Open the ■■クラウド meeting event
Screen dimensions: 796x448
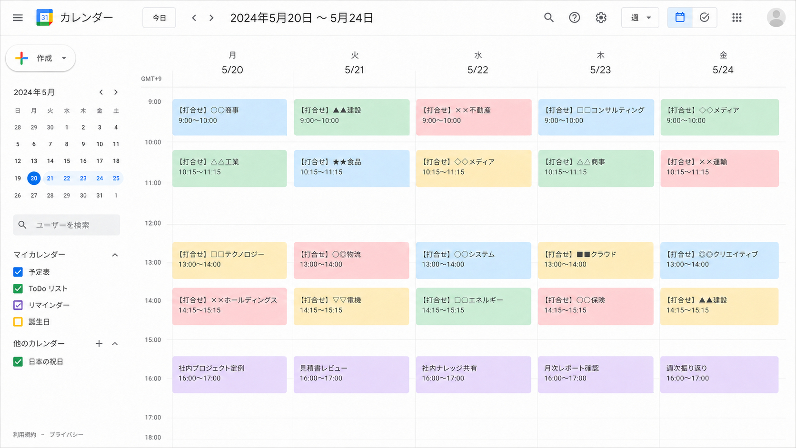(596, 260)
